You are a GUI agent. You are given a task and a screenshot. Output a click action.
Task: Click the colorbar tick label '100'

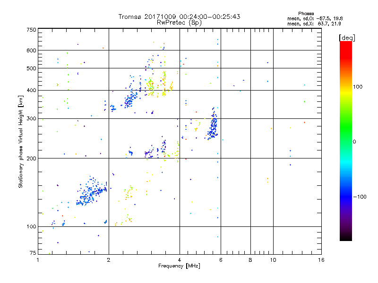coord(358,87)
